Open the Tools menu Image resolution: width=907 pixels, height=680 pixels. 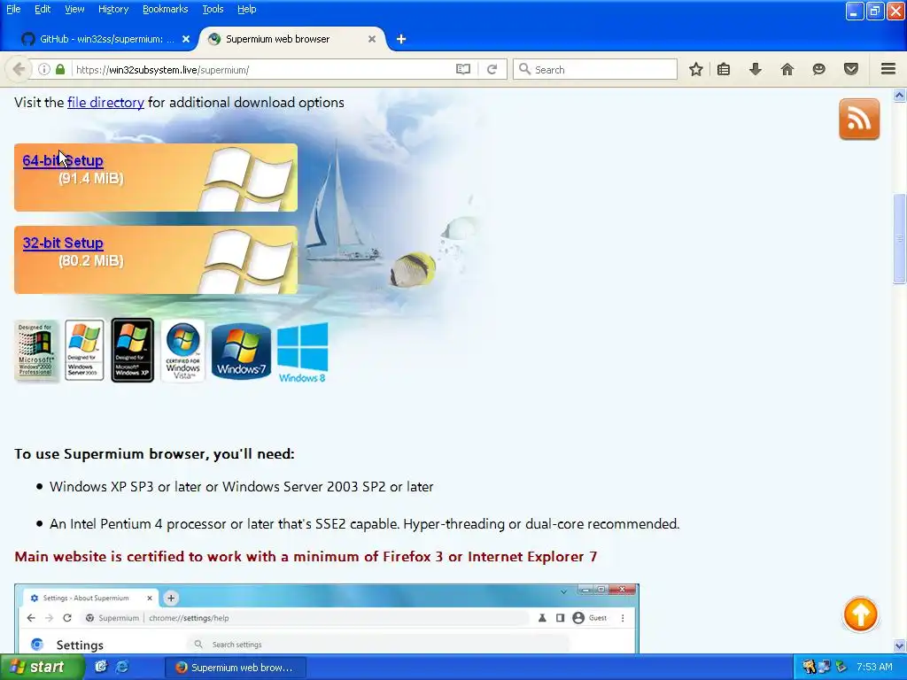(213, 9)
